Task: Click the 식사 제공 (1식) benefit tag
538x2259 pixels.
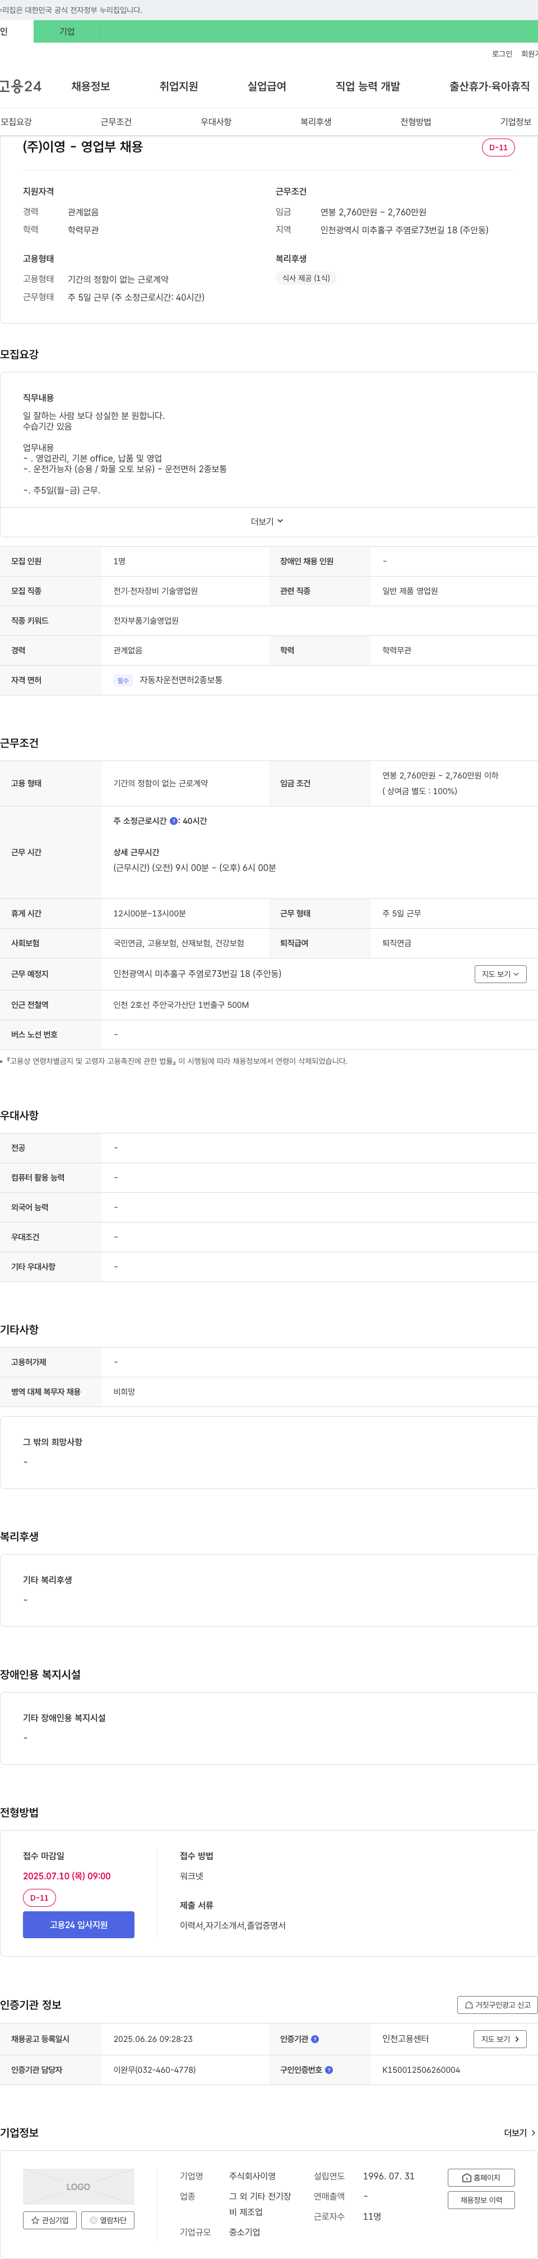Action: click(306, 279)
